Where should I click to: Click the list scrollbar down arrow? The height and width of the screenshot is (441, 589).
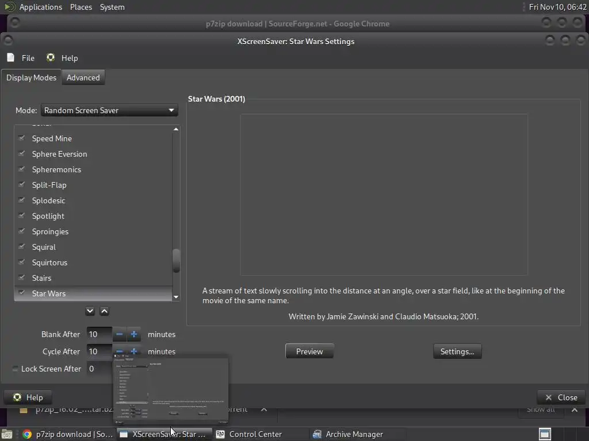pos(176,297)
